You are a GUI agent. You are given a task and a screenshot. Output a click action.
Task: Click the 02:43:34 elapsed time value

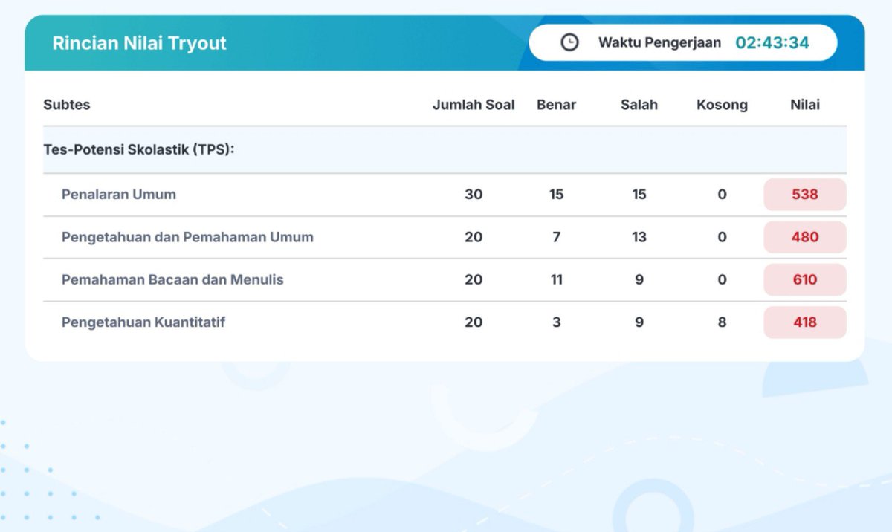[x=772, y=42]
